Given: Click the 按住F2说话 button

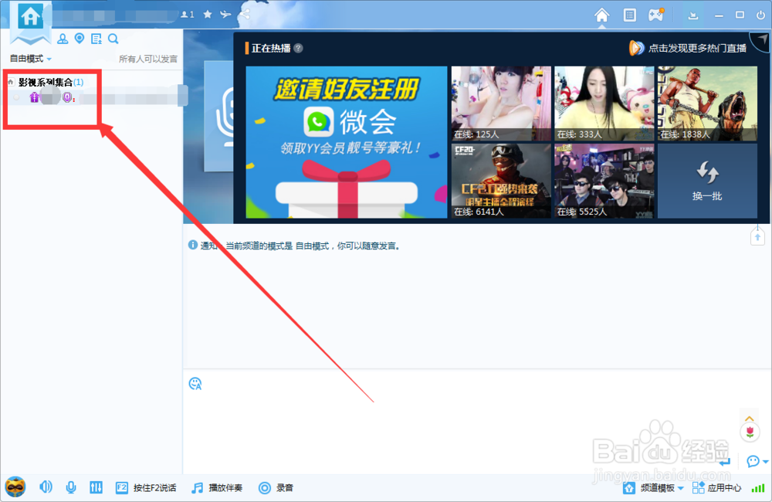Looking at the screenshot, I should tap(146, 488).
